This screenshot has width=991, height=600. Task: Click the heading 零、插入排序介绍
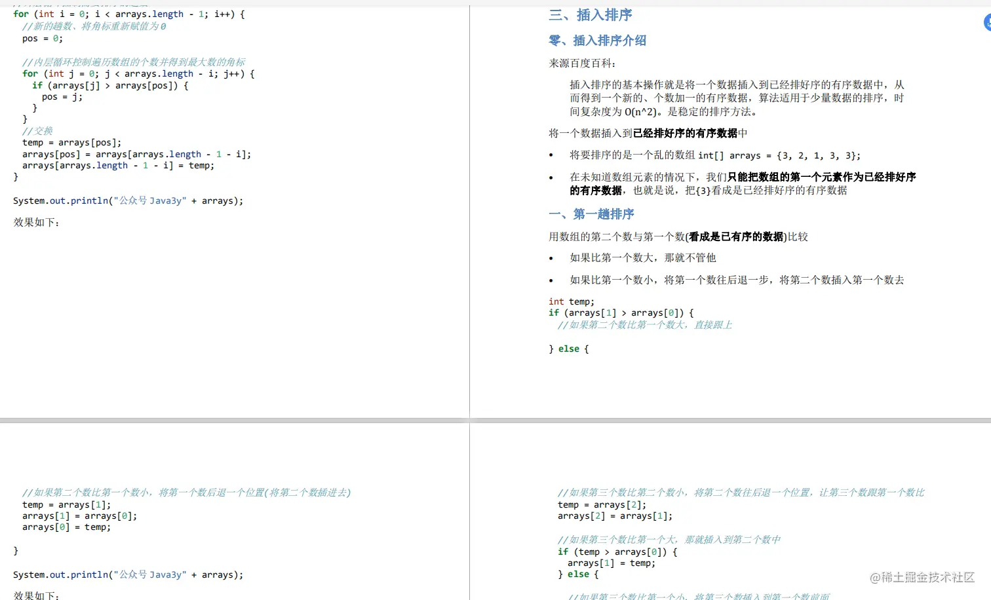pos(597,41)
